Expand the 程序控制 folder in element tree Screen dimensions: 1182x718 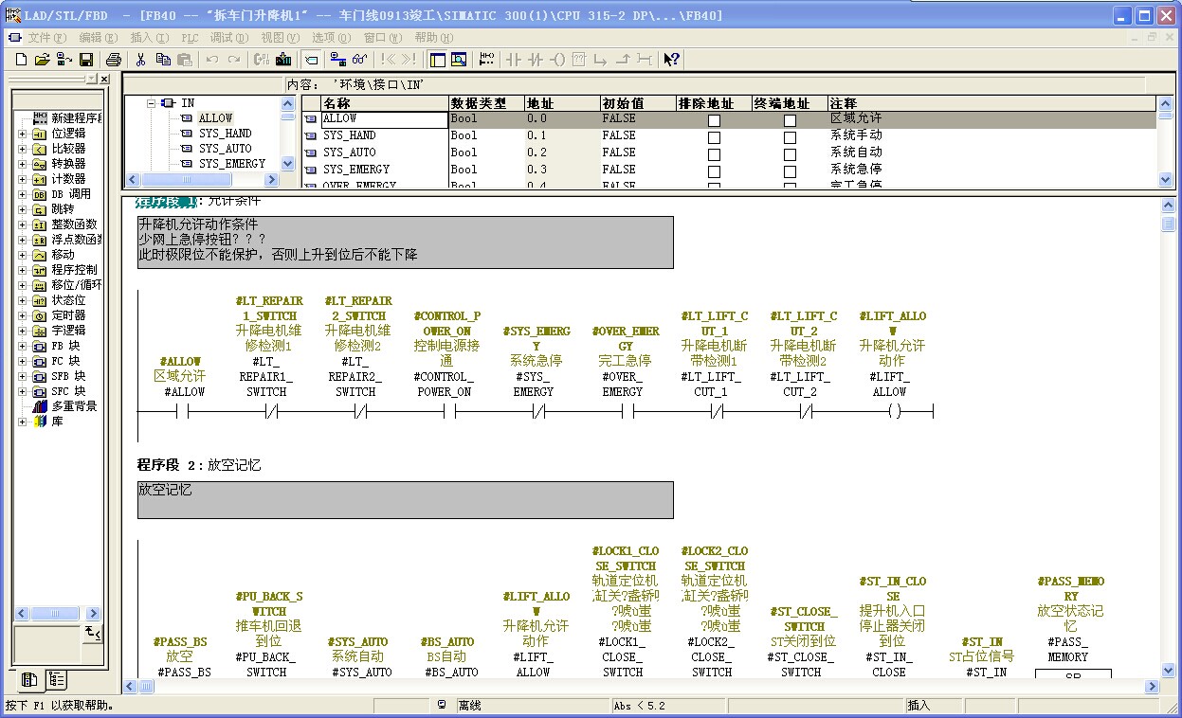tap(23, 270)
